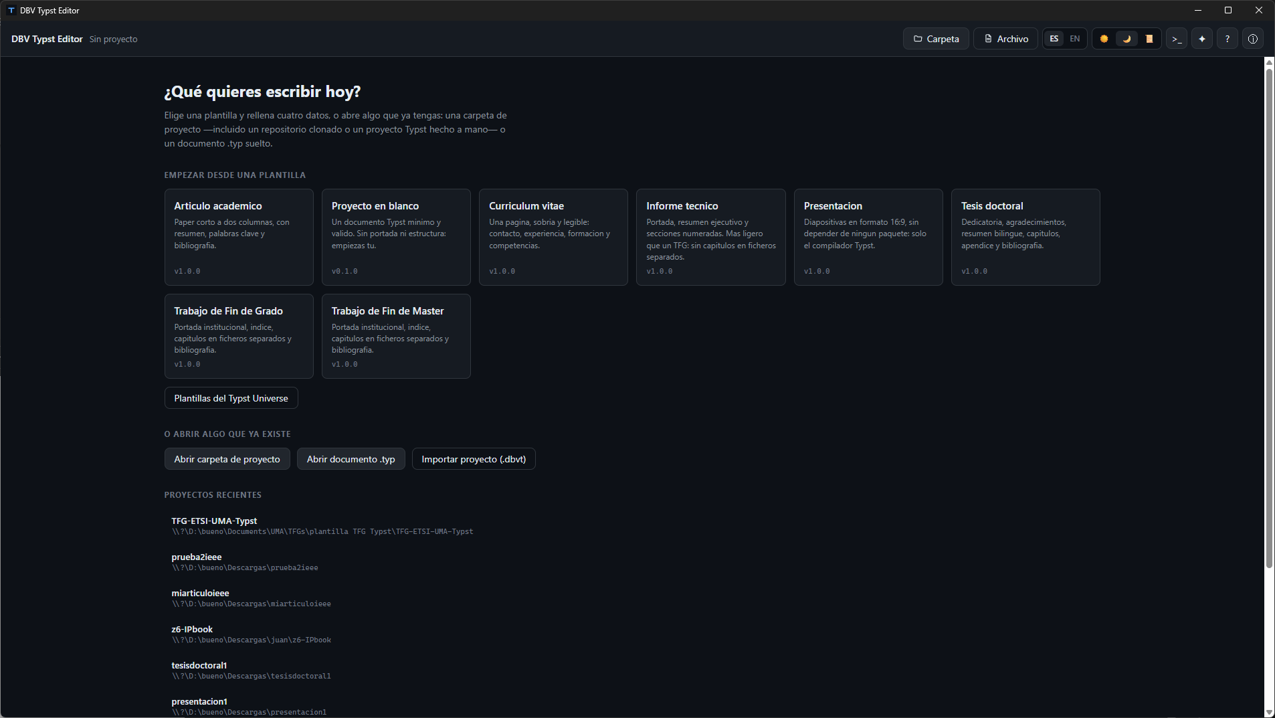1275x718 pixels.
Task: Choose the Trabajo de Fin de Grado template
Action: (x=239, y=336)
